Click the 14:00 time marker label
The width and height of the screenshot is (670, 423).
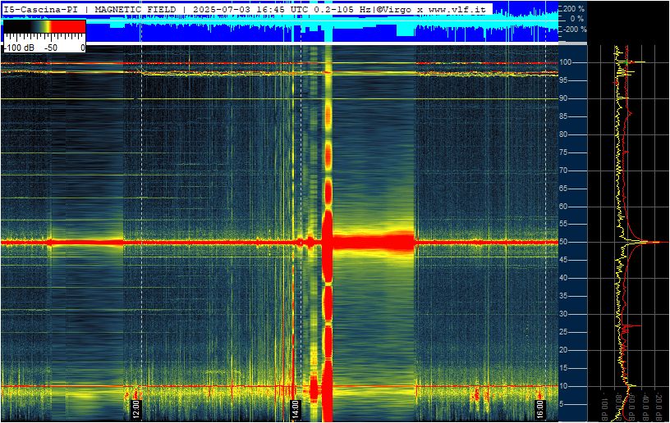[x=295, y=410]
